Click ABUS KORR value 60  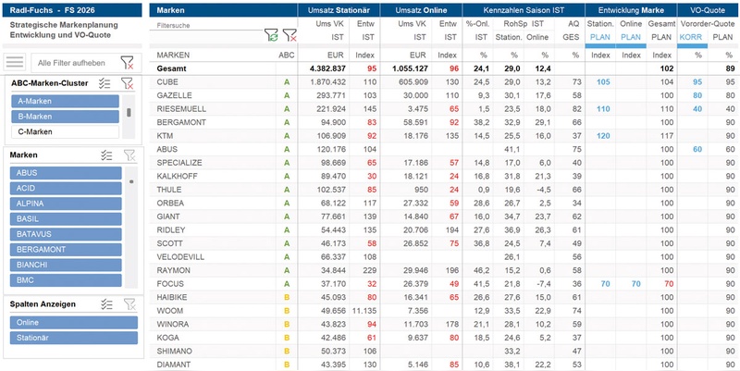(697, 149)
